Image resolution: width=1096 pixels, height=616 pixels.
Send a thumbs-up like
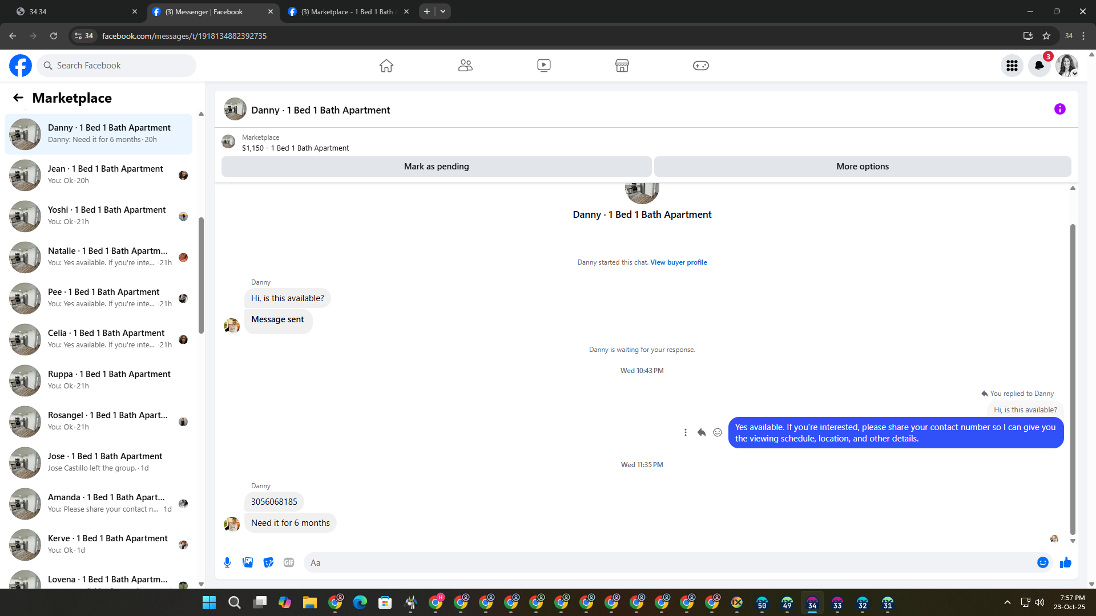click(1065, 563)
